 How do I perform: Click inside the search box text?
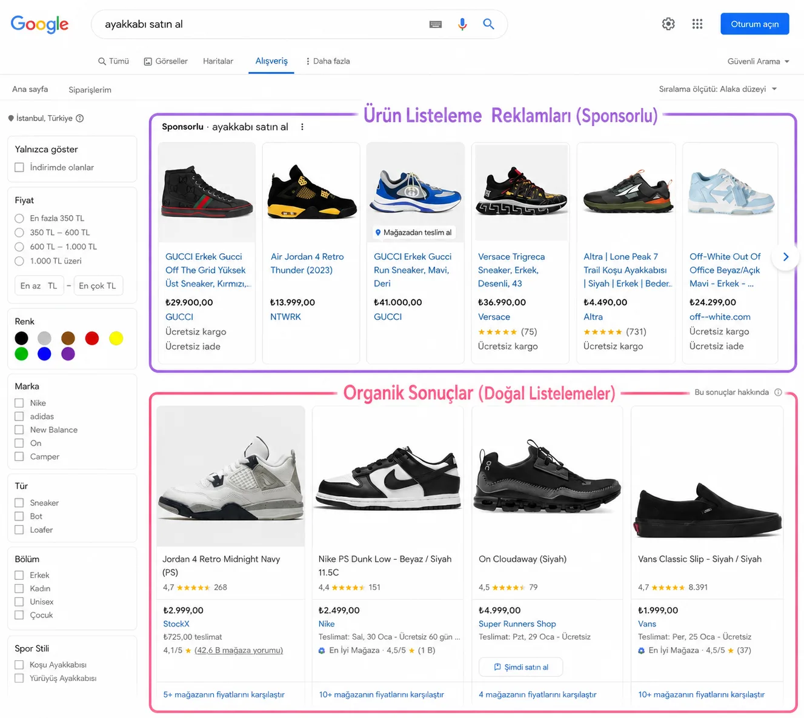(x=144, y=24)
